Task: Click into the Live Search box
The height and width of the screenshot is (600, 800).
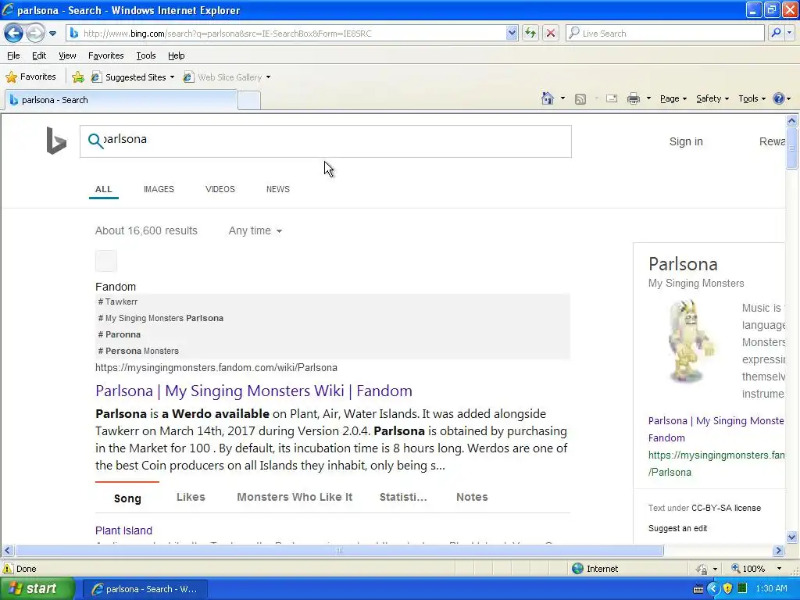Action: [665, 33]
